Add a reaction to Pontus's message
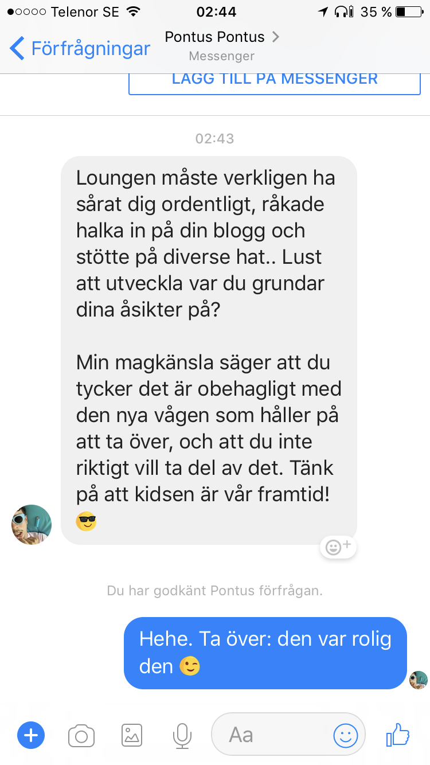This screenshot has height=765, width=430. tap(338, 547)
